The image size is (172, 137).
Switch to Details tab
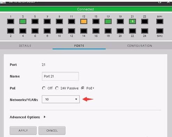[x=25, y=46]
